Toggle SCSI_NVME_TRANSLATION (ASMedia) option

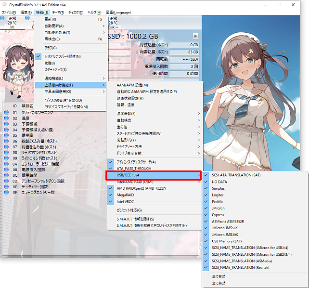pyautogui.click(x=255, y=261)
